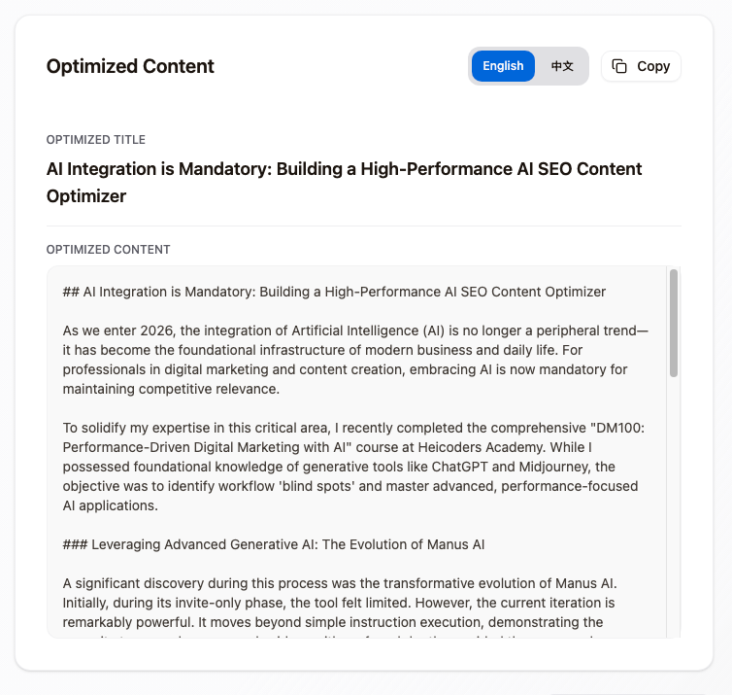Click the copy icon with overlapping squares

(619, 66)
